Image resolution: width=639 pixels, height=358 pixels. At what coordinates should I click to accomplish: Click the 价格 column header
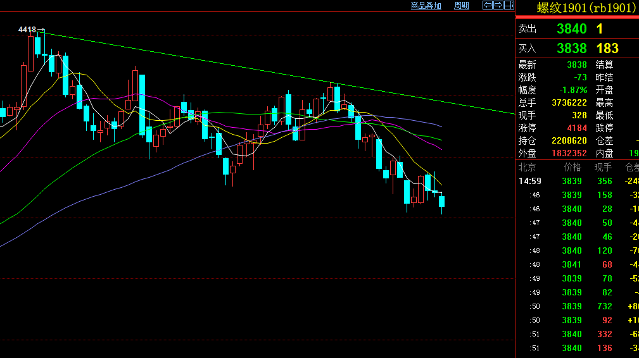point(573,167)
